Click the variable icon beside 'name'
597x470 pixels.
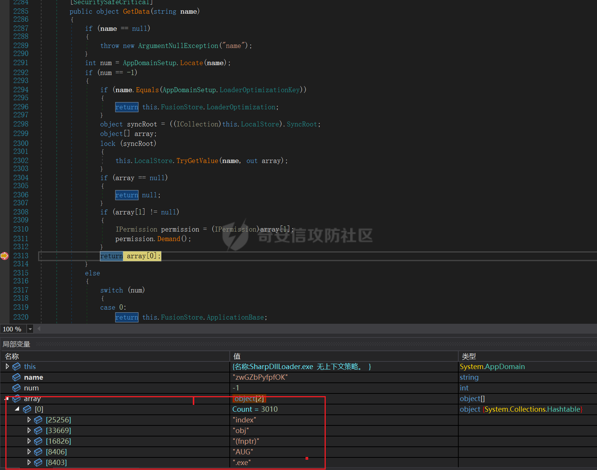click(x=16, y=377)
